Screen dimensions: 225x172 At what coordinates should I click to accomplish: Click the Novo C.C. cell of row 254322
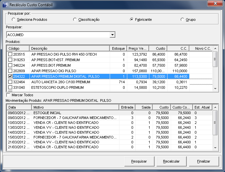[x=201, y=76]
